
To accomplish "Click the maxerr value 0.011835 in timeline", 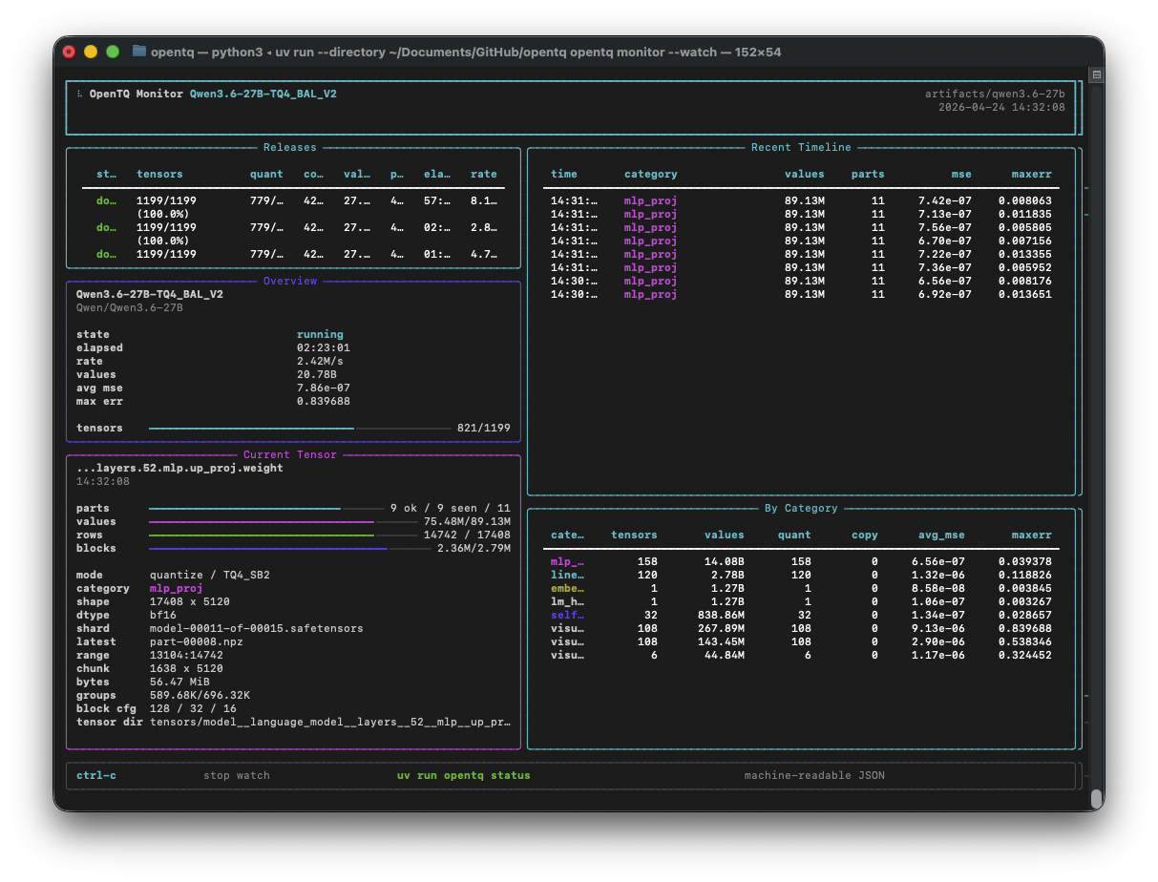I will point(1025,215).
